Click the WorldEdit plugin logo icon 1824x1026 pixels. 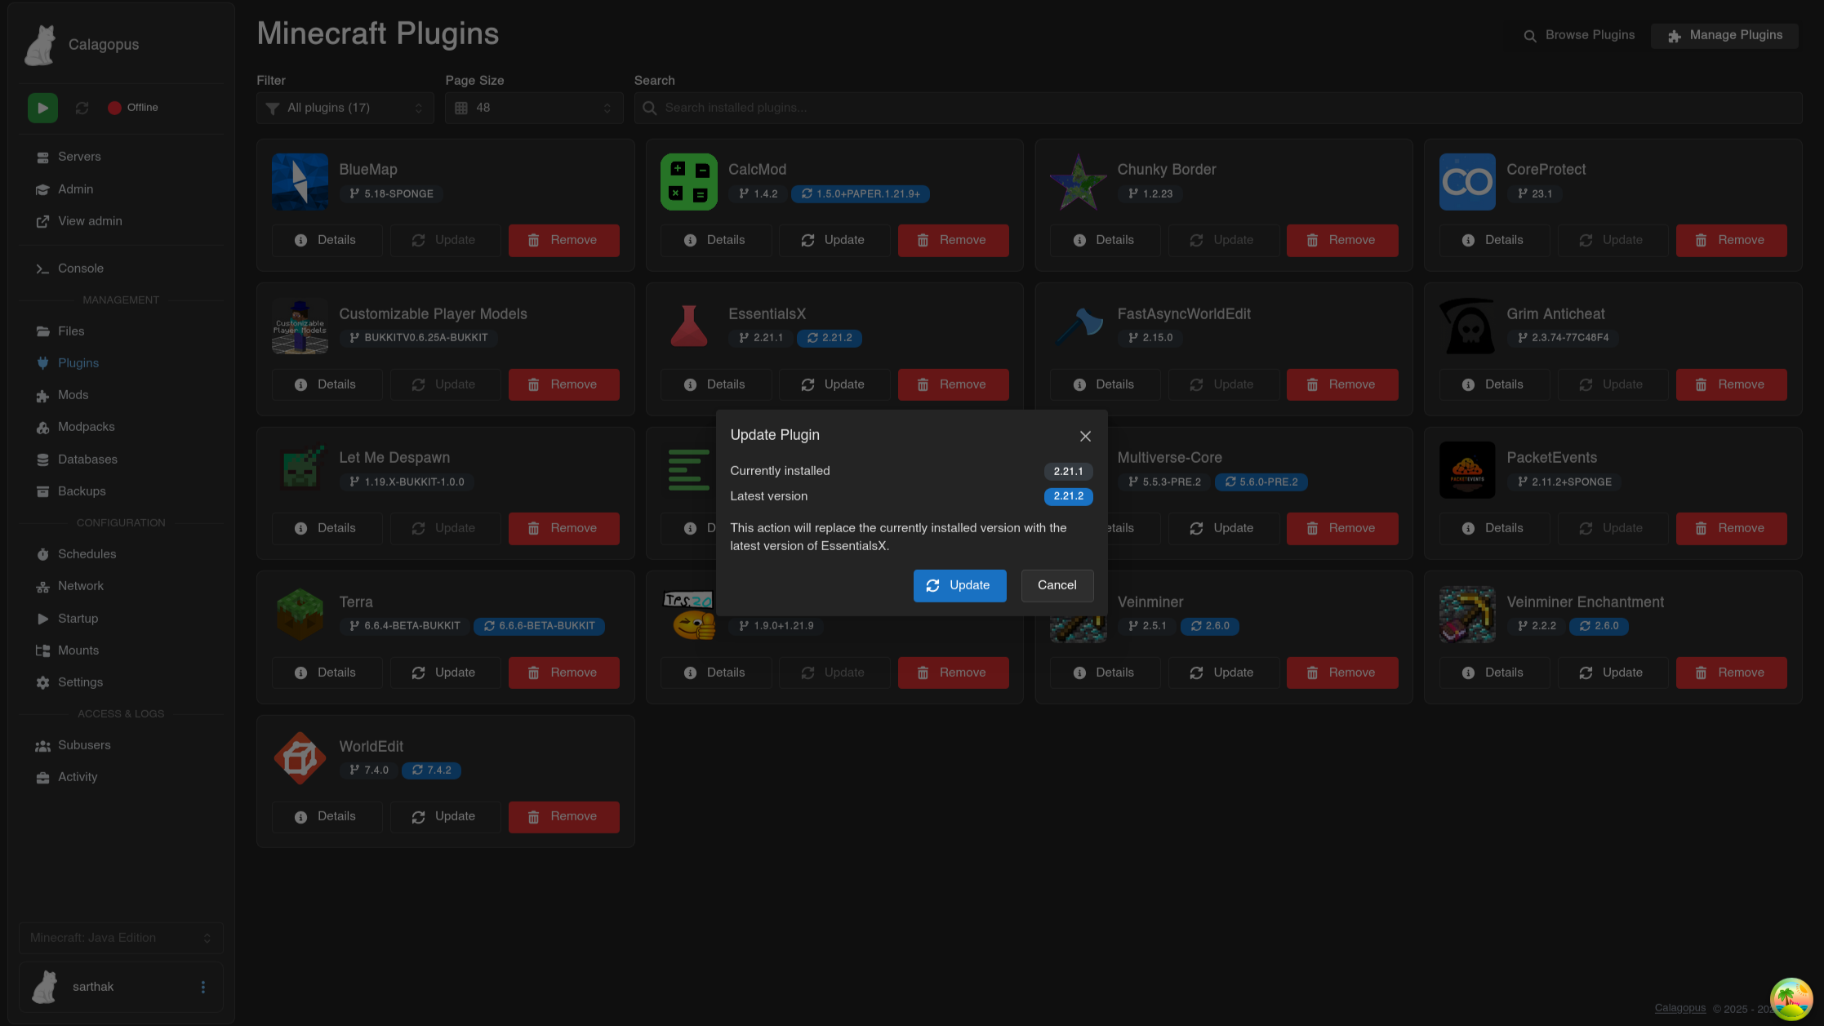(300, 758)
